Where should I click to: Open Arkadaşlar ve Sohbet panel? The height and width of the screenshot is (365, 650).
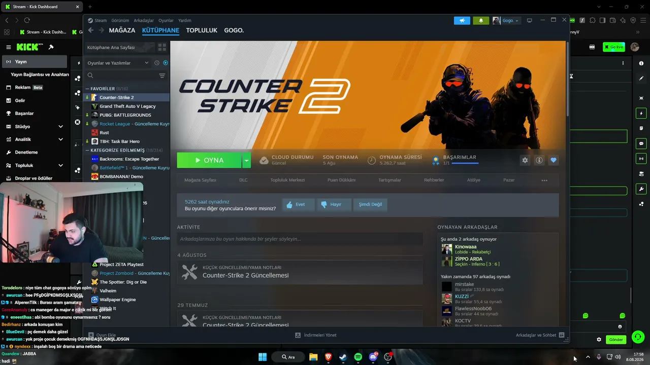(540, 335)
